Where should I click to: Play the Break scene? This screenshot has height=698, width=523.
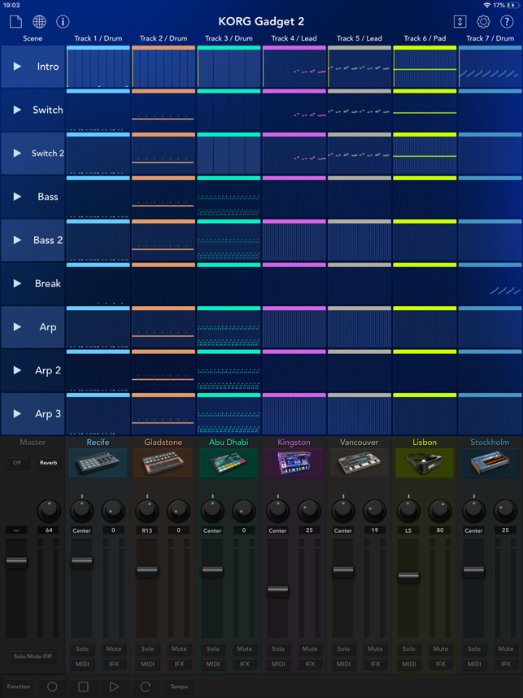pyautogui.click(x=17, y=283)
